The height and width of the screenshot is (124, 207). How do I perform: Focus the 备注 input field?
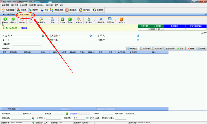point(27,40)
